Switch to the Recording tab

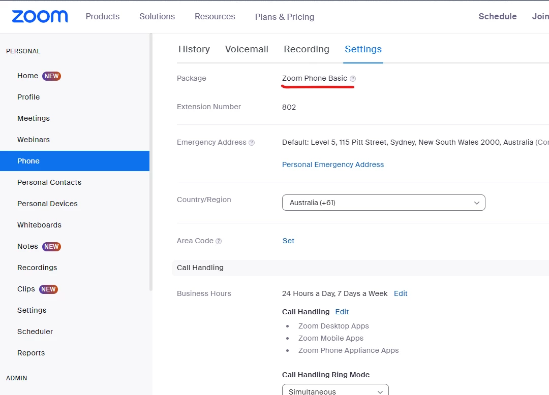tap(307, 49)
